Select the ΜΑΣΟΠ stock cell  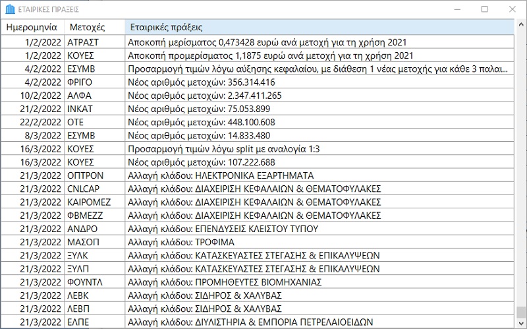94,242
